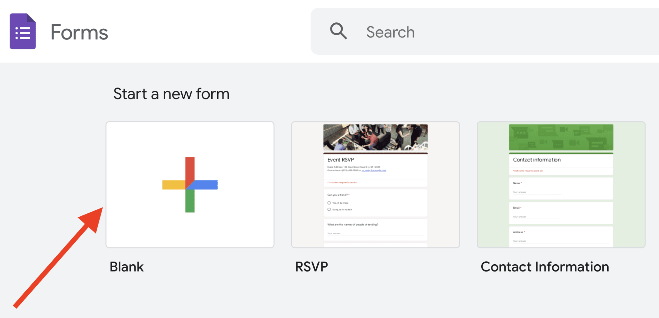Click the 'Start a new form' heading

click(x=171, y=94)
